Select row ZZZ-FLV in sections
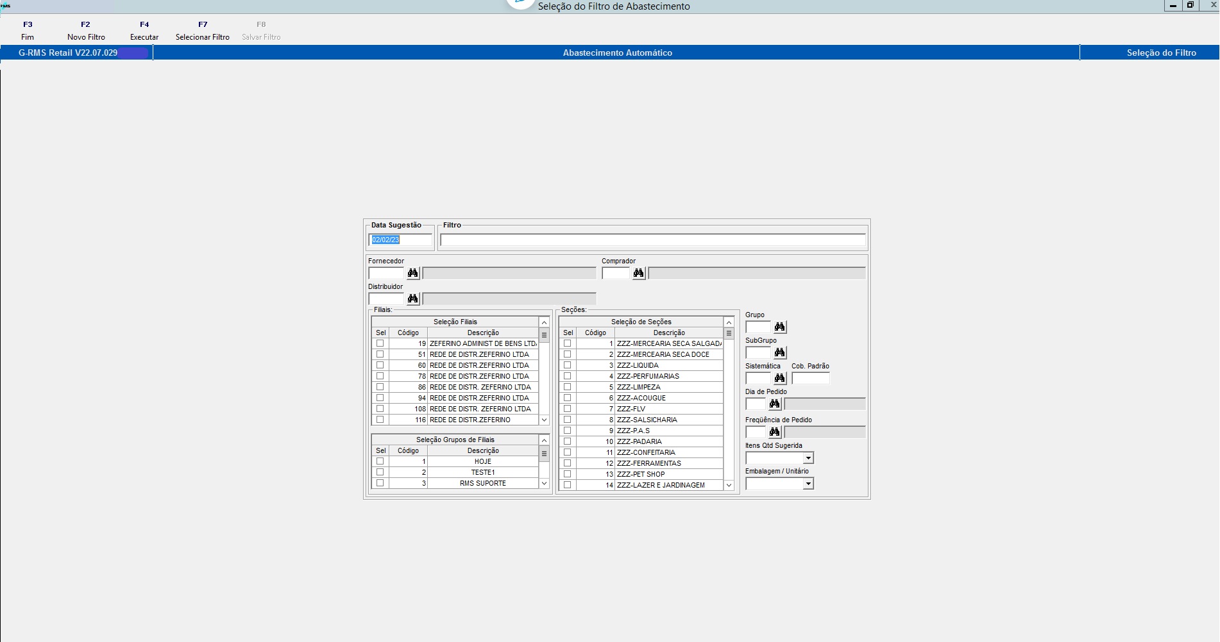Viewport: 1220px width, 642px height. [x=641, y=409]
